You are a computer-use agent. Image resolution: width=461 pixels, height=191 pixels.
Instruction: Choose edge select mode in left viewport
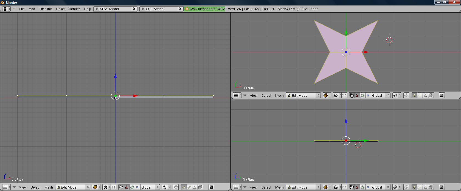189,187
